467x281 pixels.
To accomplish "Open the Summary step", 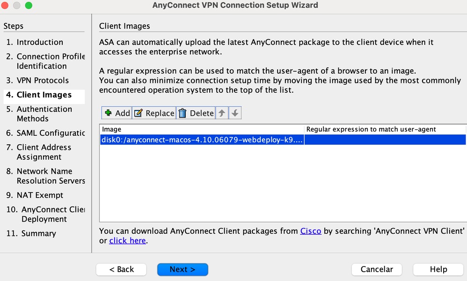I will point(38,234).
